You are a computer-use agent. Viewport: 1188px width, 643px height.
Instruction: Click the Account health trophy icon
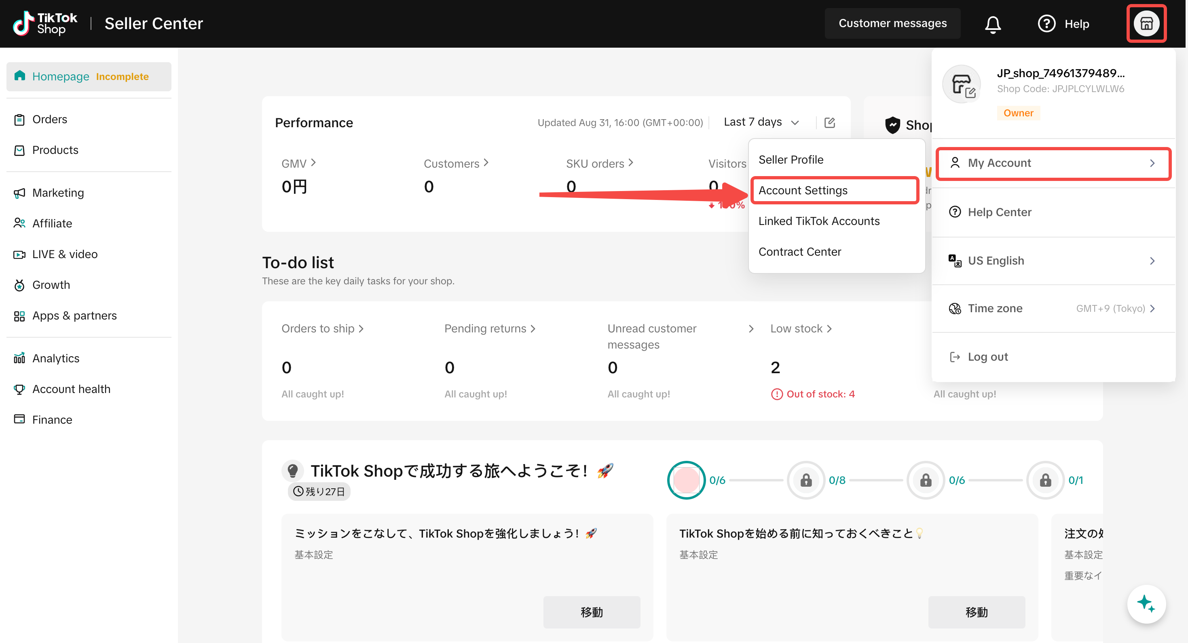19,389
